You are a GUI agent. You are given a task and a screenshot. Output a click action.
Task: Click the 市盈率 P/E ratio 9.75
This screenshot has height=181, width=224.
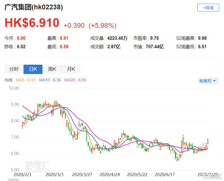click(x=154, y=38)
